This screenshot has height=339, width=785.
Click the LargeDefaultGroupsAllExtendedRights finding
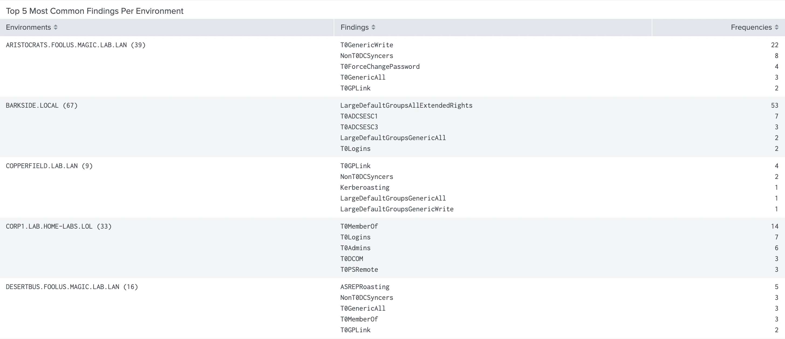tap(406, 106)
